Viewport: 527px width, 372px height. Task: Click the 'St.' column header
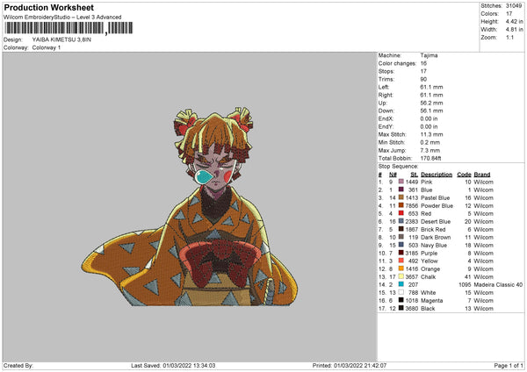(414, 175)
